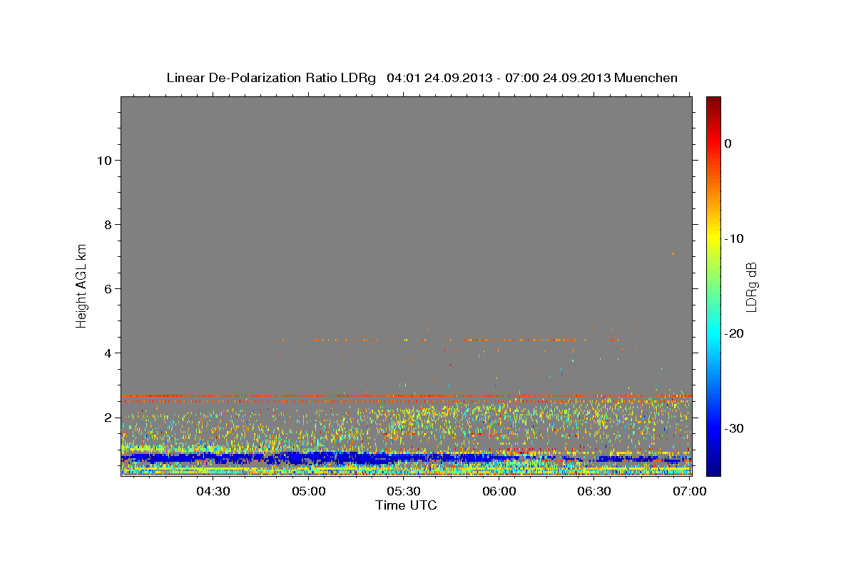Click the height label 10
The width and height of the screenshot is (856, 571).
pyautogui.click(x=104, y=161)
